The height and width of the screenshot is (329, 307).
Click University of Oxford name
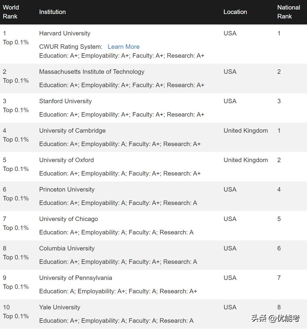tap(67, 160)
